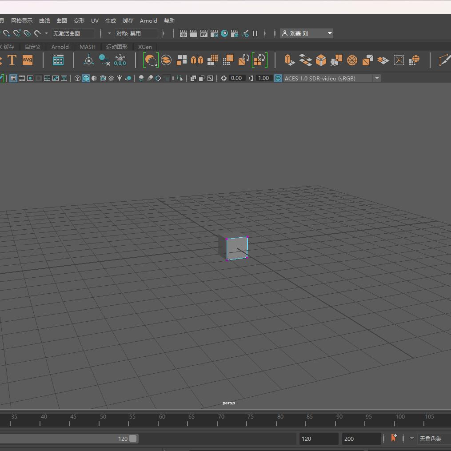Click the Set bookmark icon near range fields
This screenshot has height=451, width=451.
(x=394, y=438)
